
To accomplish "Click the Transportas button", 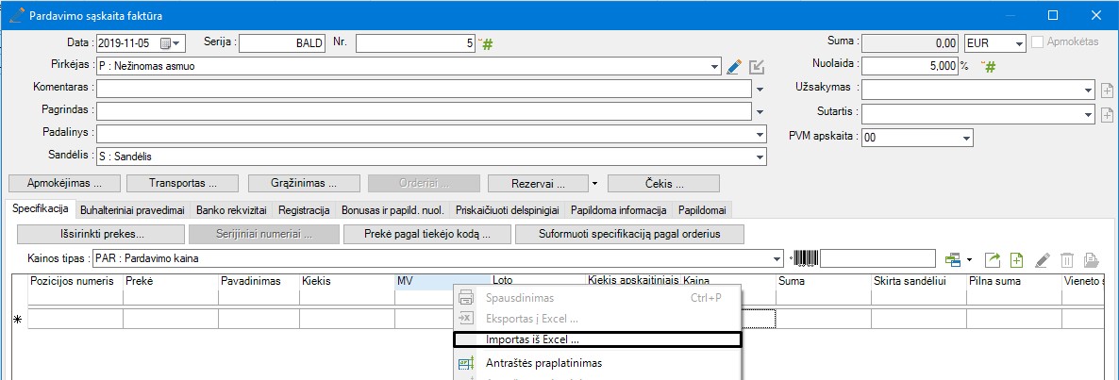I will [x=183, y=183].
